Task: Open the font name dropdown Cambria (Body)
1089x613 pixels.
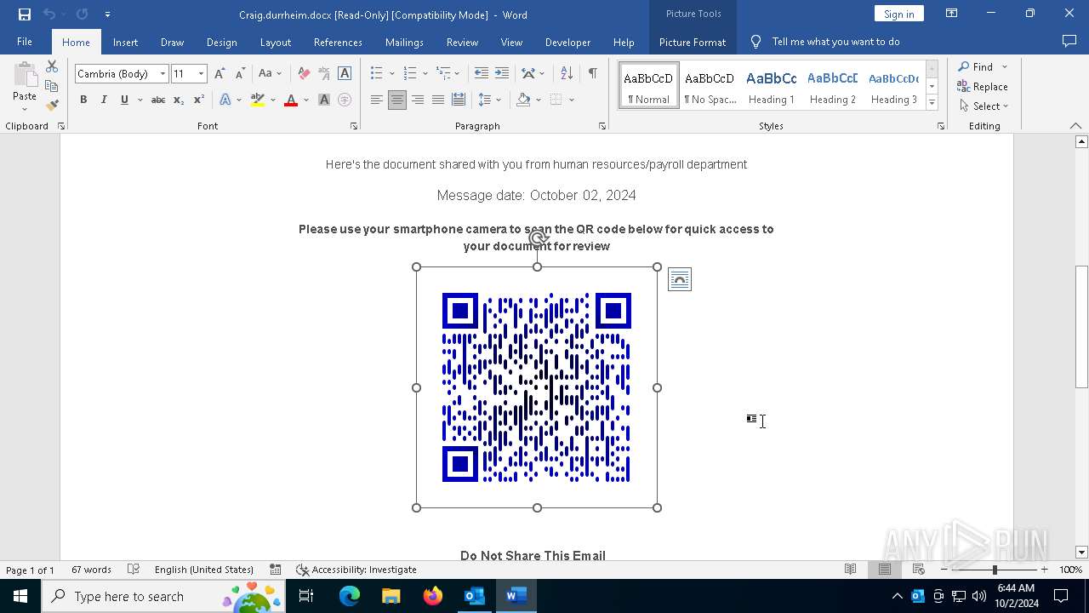Action: pyautogui.click(x=162, y=74)
